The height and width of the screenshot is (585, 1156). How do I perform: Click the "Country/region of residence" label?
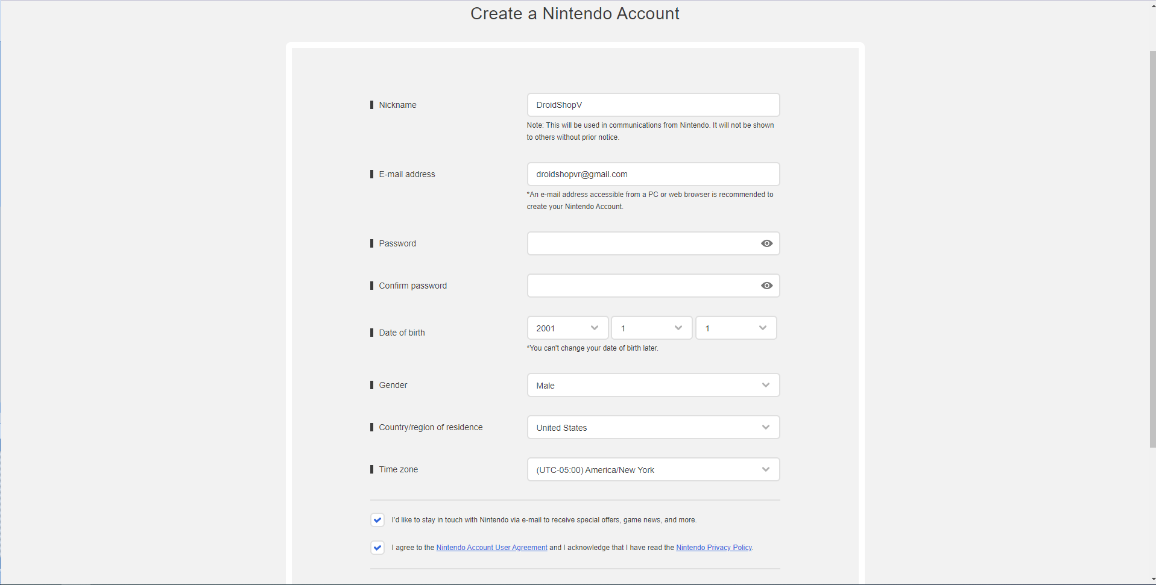pos(431,427)
